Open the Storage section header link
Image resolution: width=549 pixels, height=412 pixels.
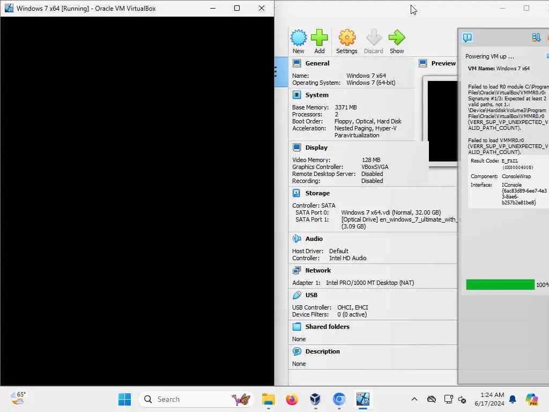click(317, 193)
